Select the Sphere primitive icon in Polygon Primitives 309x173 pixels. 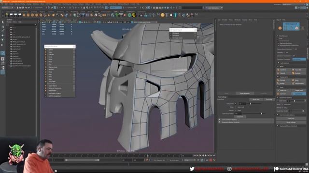(x=46, y=50)
